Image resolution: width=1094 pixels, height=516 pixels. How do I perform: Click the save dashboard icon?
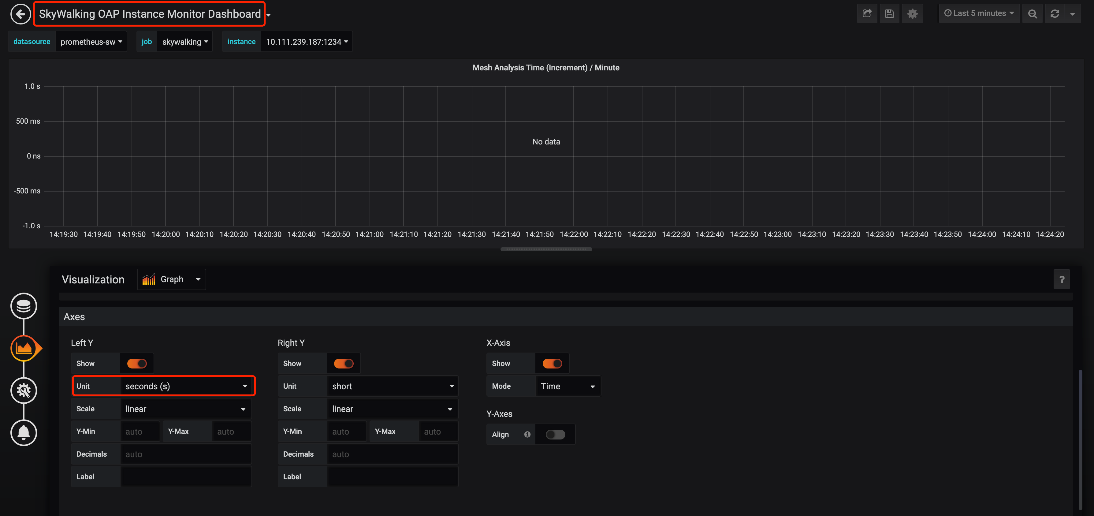pos(889,13)
